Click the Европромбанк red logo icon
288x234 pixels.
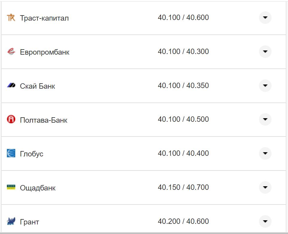(x=11, y=52)
